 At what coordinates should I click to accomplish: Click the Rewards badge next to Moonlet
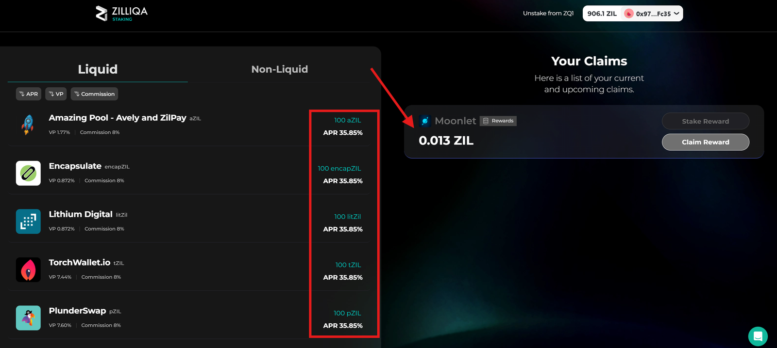(498, 121)
